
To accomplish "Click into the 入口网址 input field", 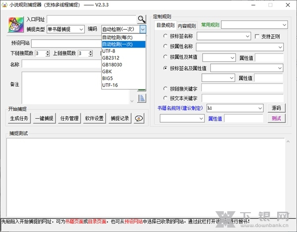I will pos(92,19).
